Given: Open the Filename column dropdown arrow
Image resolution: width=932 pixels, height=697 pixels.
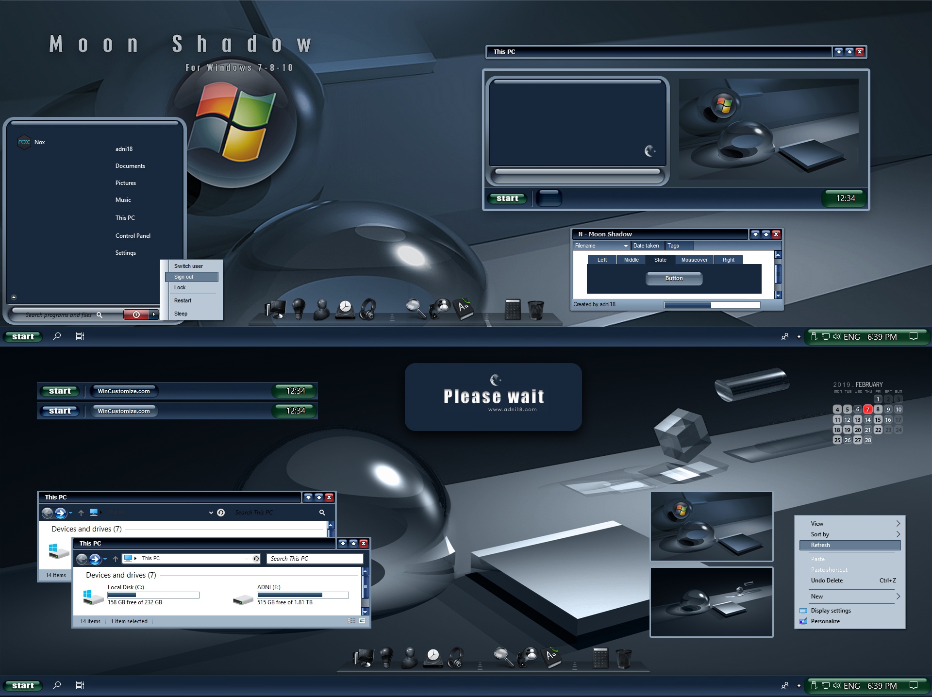Looking at the screenshot, I should (626, 246).
